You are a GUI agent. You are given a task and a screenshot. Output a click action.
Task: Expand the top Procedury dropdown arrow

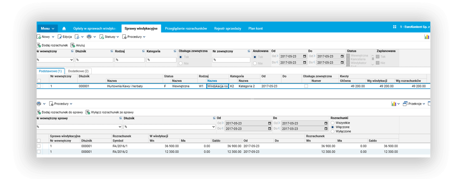click(144, 37)
